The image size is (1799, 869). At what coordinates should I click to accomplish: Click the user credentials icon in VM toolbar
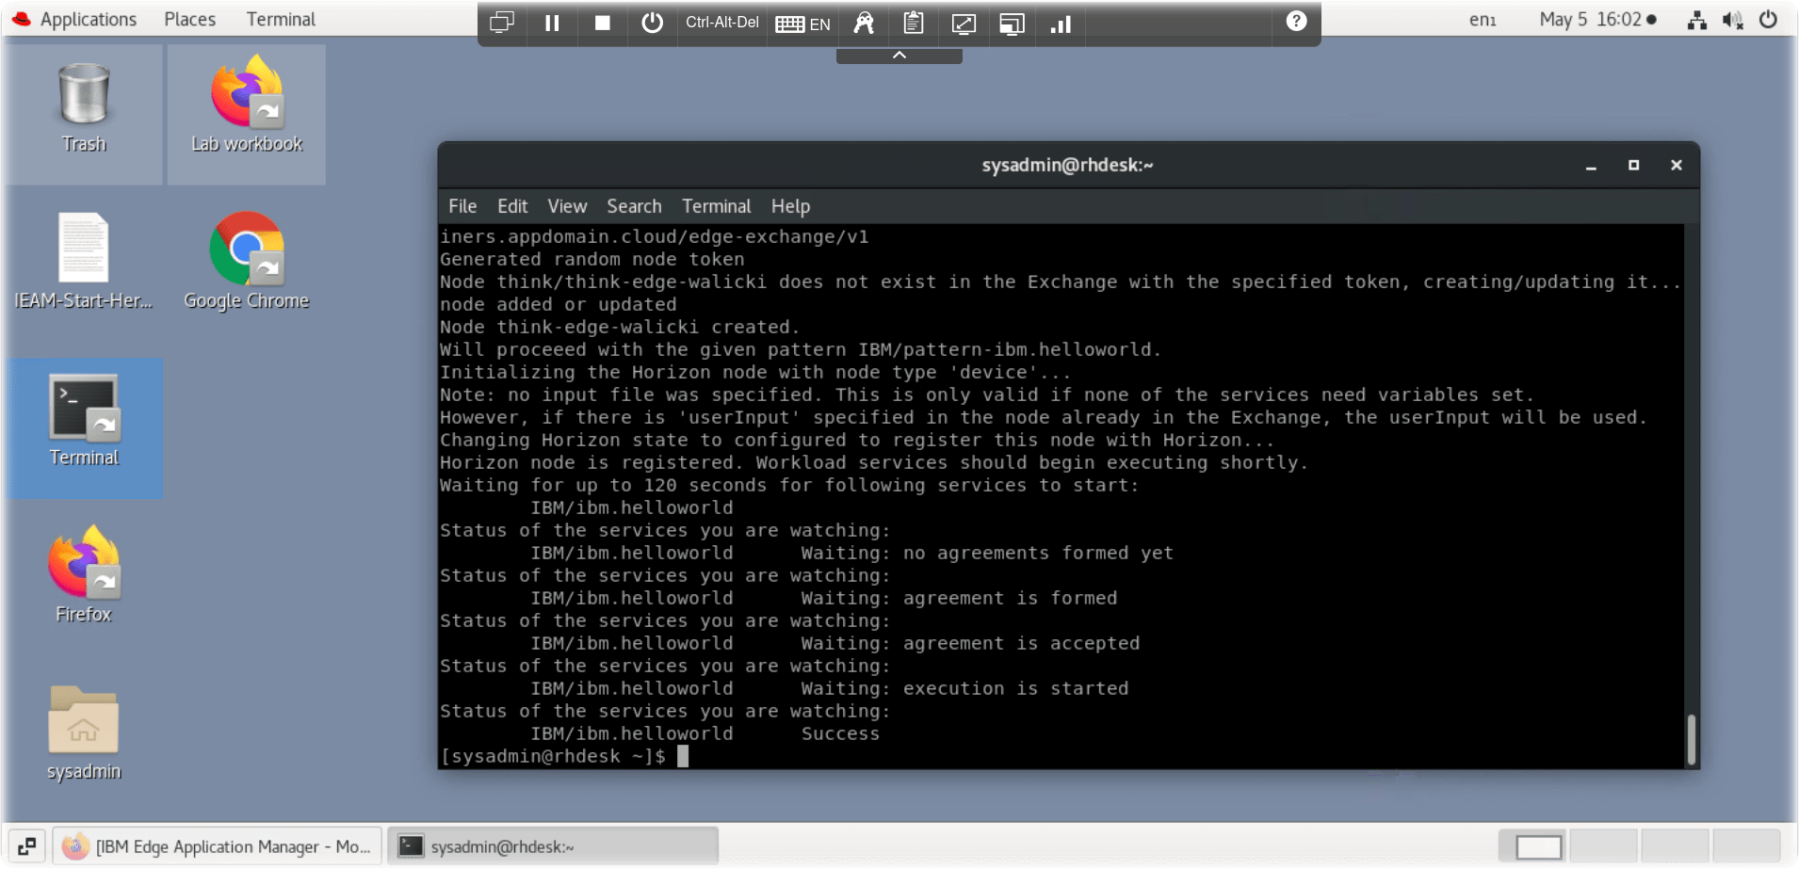(x=864, y=23)
